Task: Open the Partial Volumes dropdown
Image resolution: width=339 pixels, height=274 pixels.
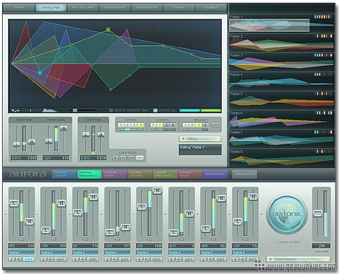Action: 298,259
